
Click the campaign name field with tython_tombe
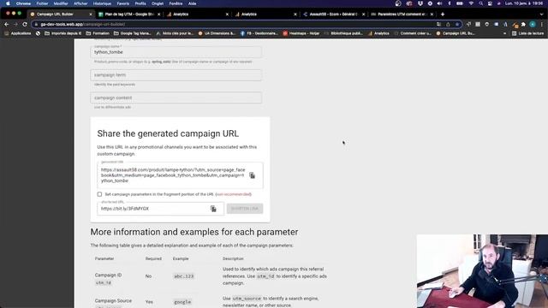click(176, 51)
